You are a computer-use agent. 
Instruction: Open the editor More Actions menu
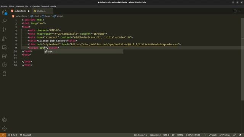(x=240, y=11)
